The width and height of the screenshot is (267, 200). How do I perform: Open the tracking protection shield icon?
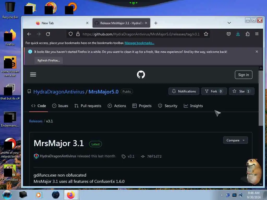[x=70, y=34]
